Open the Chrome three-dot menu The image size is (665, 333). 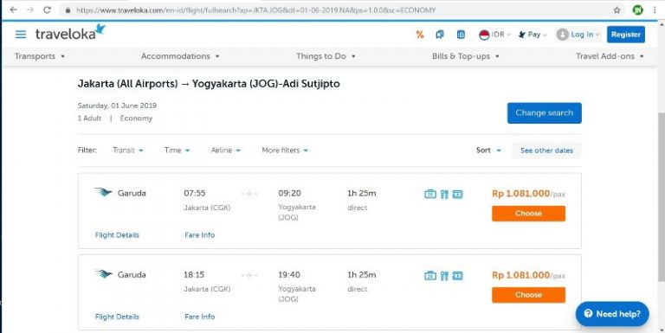(x=655, y=10)
